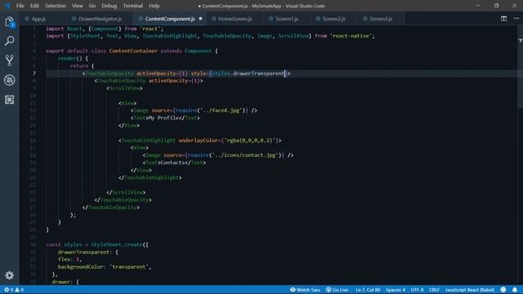Click Watch Sass in status bar
This screenshot has height=294, width=523.
click(x=305, y=290)
